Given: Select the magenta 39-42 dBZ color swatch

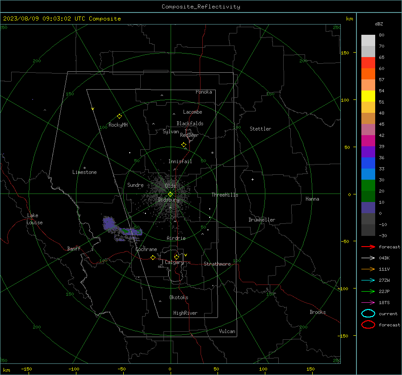Looking at the screenshot, I should tap(368, 140).
